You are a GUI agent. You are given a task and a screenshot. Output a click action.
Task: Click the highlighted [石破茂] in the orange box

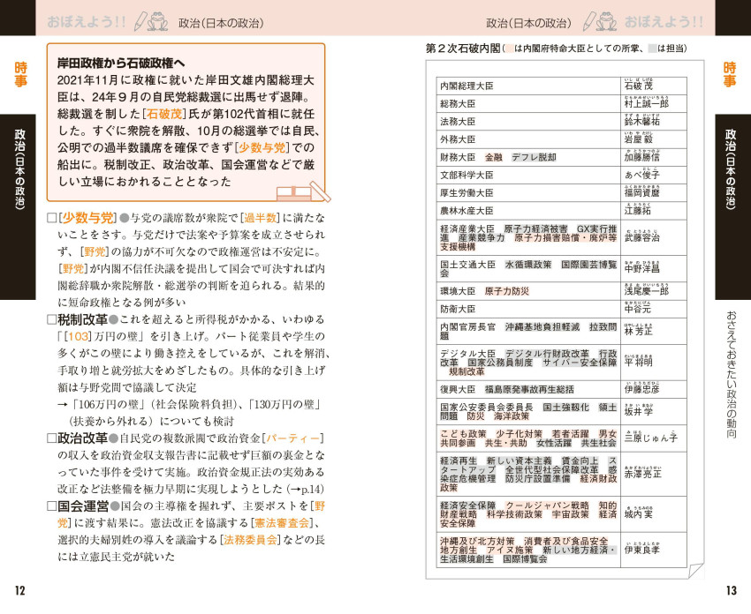[x=163, y=114]
